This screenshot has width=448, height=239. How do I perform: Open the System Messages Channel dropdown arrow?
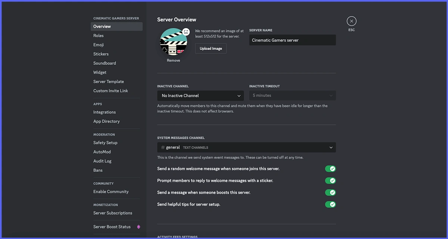331,148
